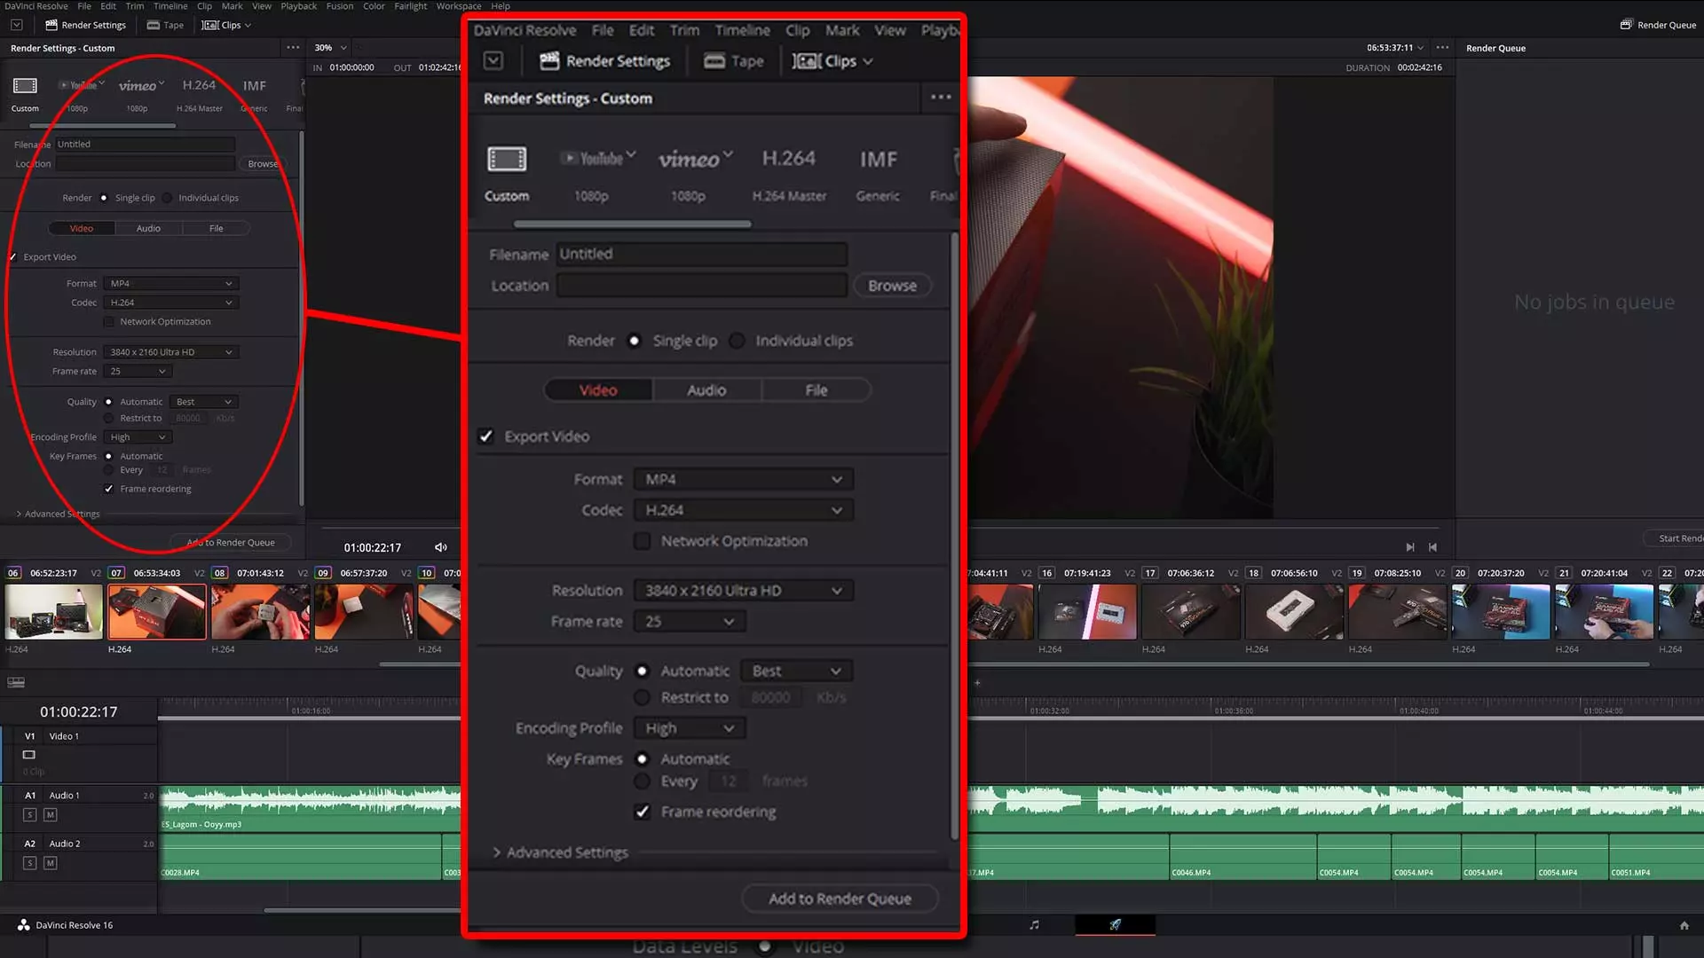Enable the Network Optimization checkbox in the enlarged panel
Viewport: 1704px width, 958px height.
pos(642,541)
